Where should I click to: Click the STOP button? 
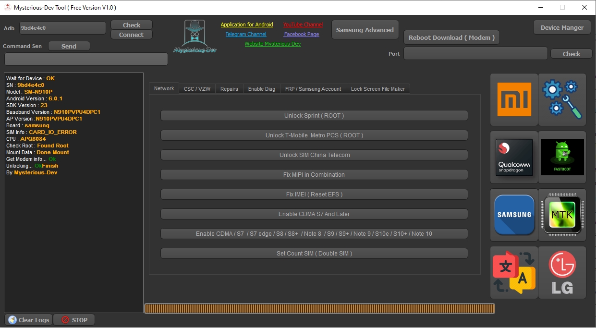(x=74, y=320)
